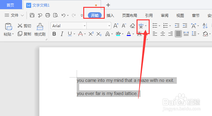Click the Redo arrow icon

pyautogui.click(x=74, y=15)
